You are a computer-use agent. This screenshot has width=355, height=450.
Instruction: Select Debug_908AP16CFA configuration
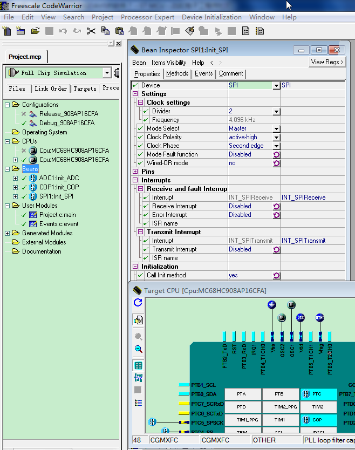coord(67,123)
